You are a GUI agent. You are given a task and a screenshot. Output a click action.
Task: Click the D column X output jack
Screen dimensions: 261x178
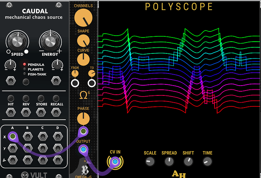58,136
